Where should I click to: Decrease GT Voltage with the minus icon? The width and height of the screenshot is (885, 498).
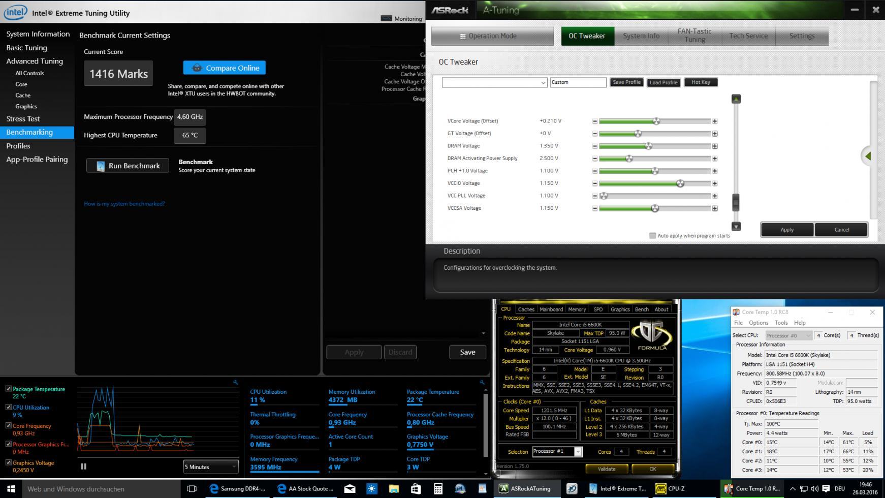pyautogui.click(x=595, y=134)
